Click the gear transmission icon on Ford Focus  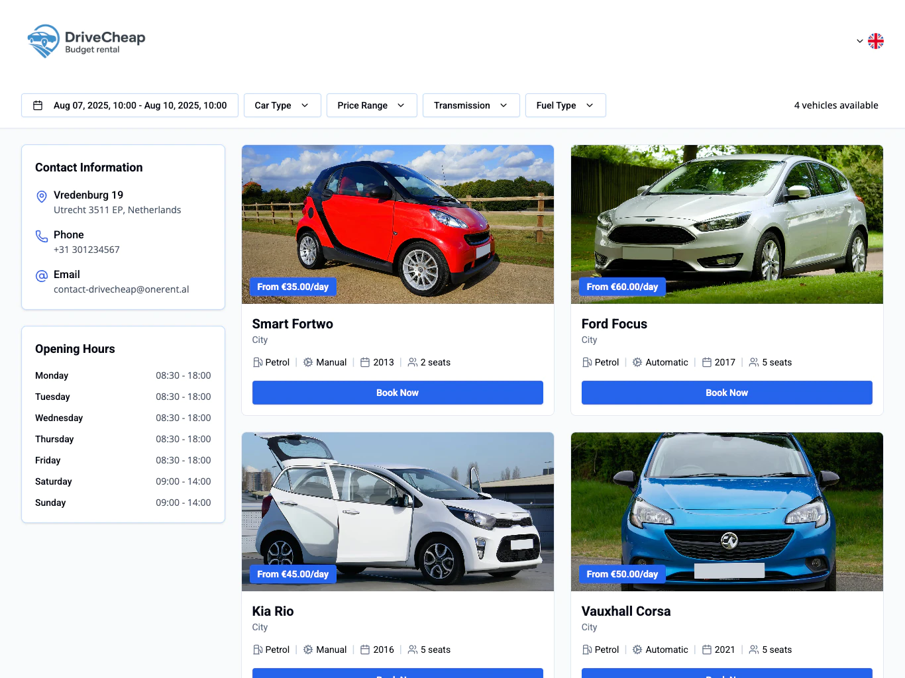[637, 362]
